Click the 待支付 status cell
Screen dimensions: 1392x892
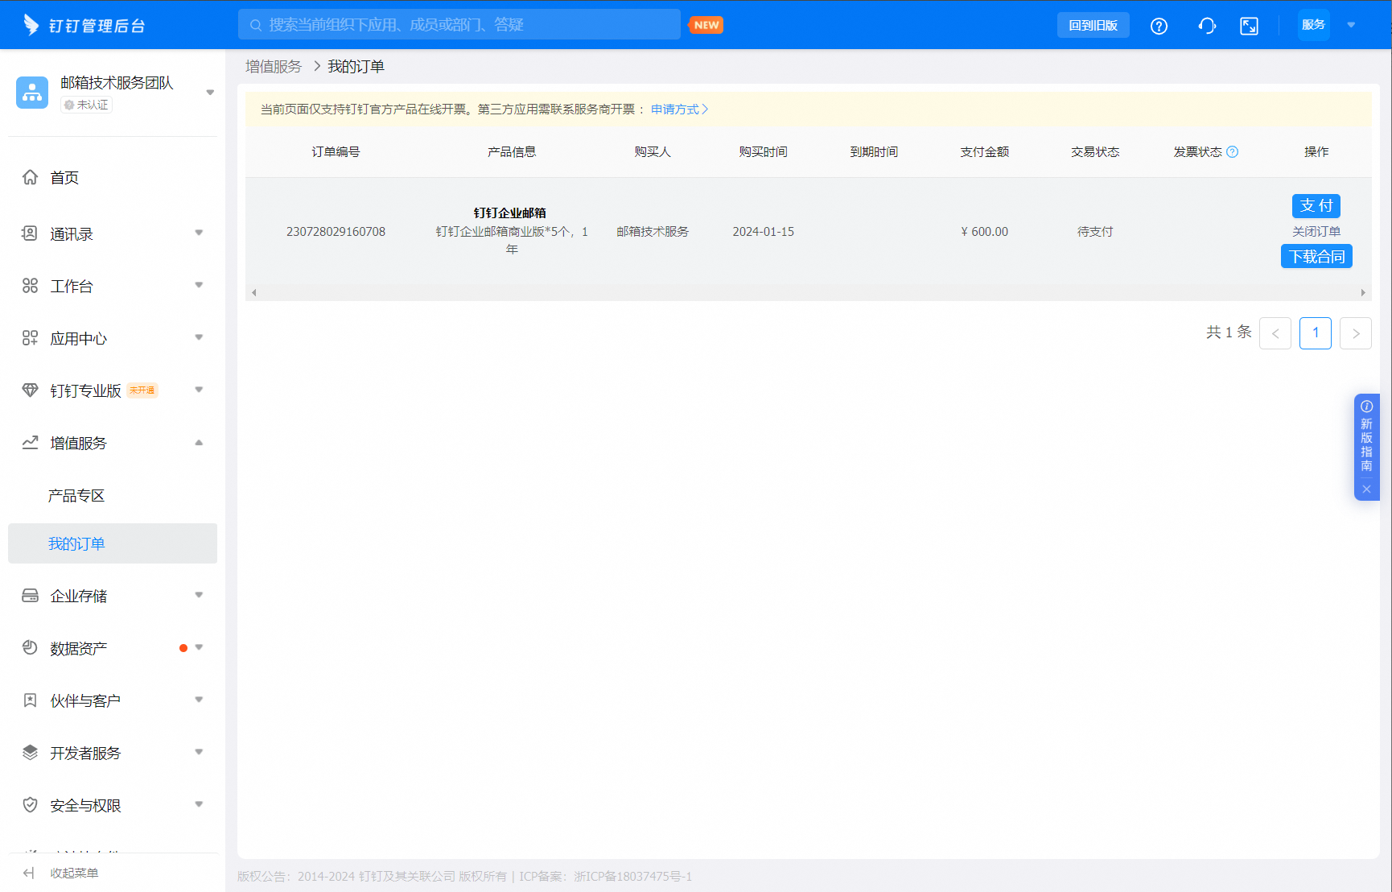1095,231
